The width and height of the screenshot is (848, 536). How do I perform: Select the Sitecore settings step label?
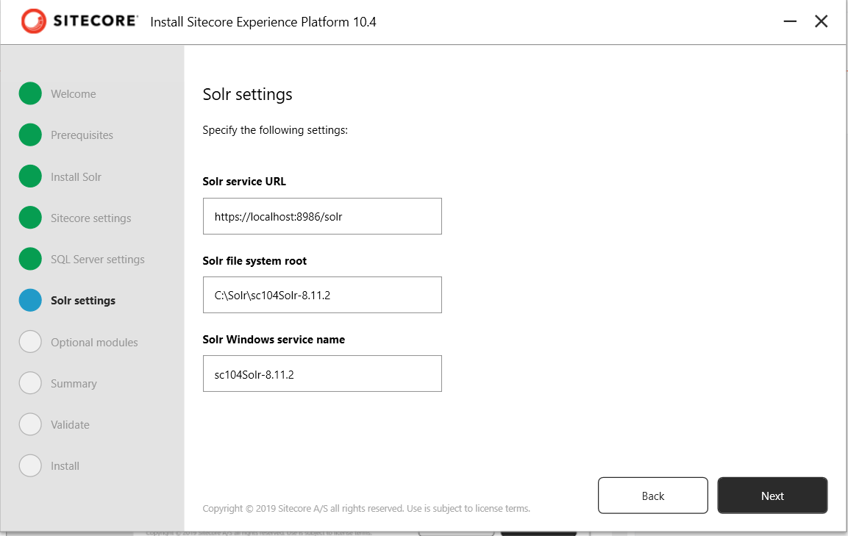coord(91,218)
